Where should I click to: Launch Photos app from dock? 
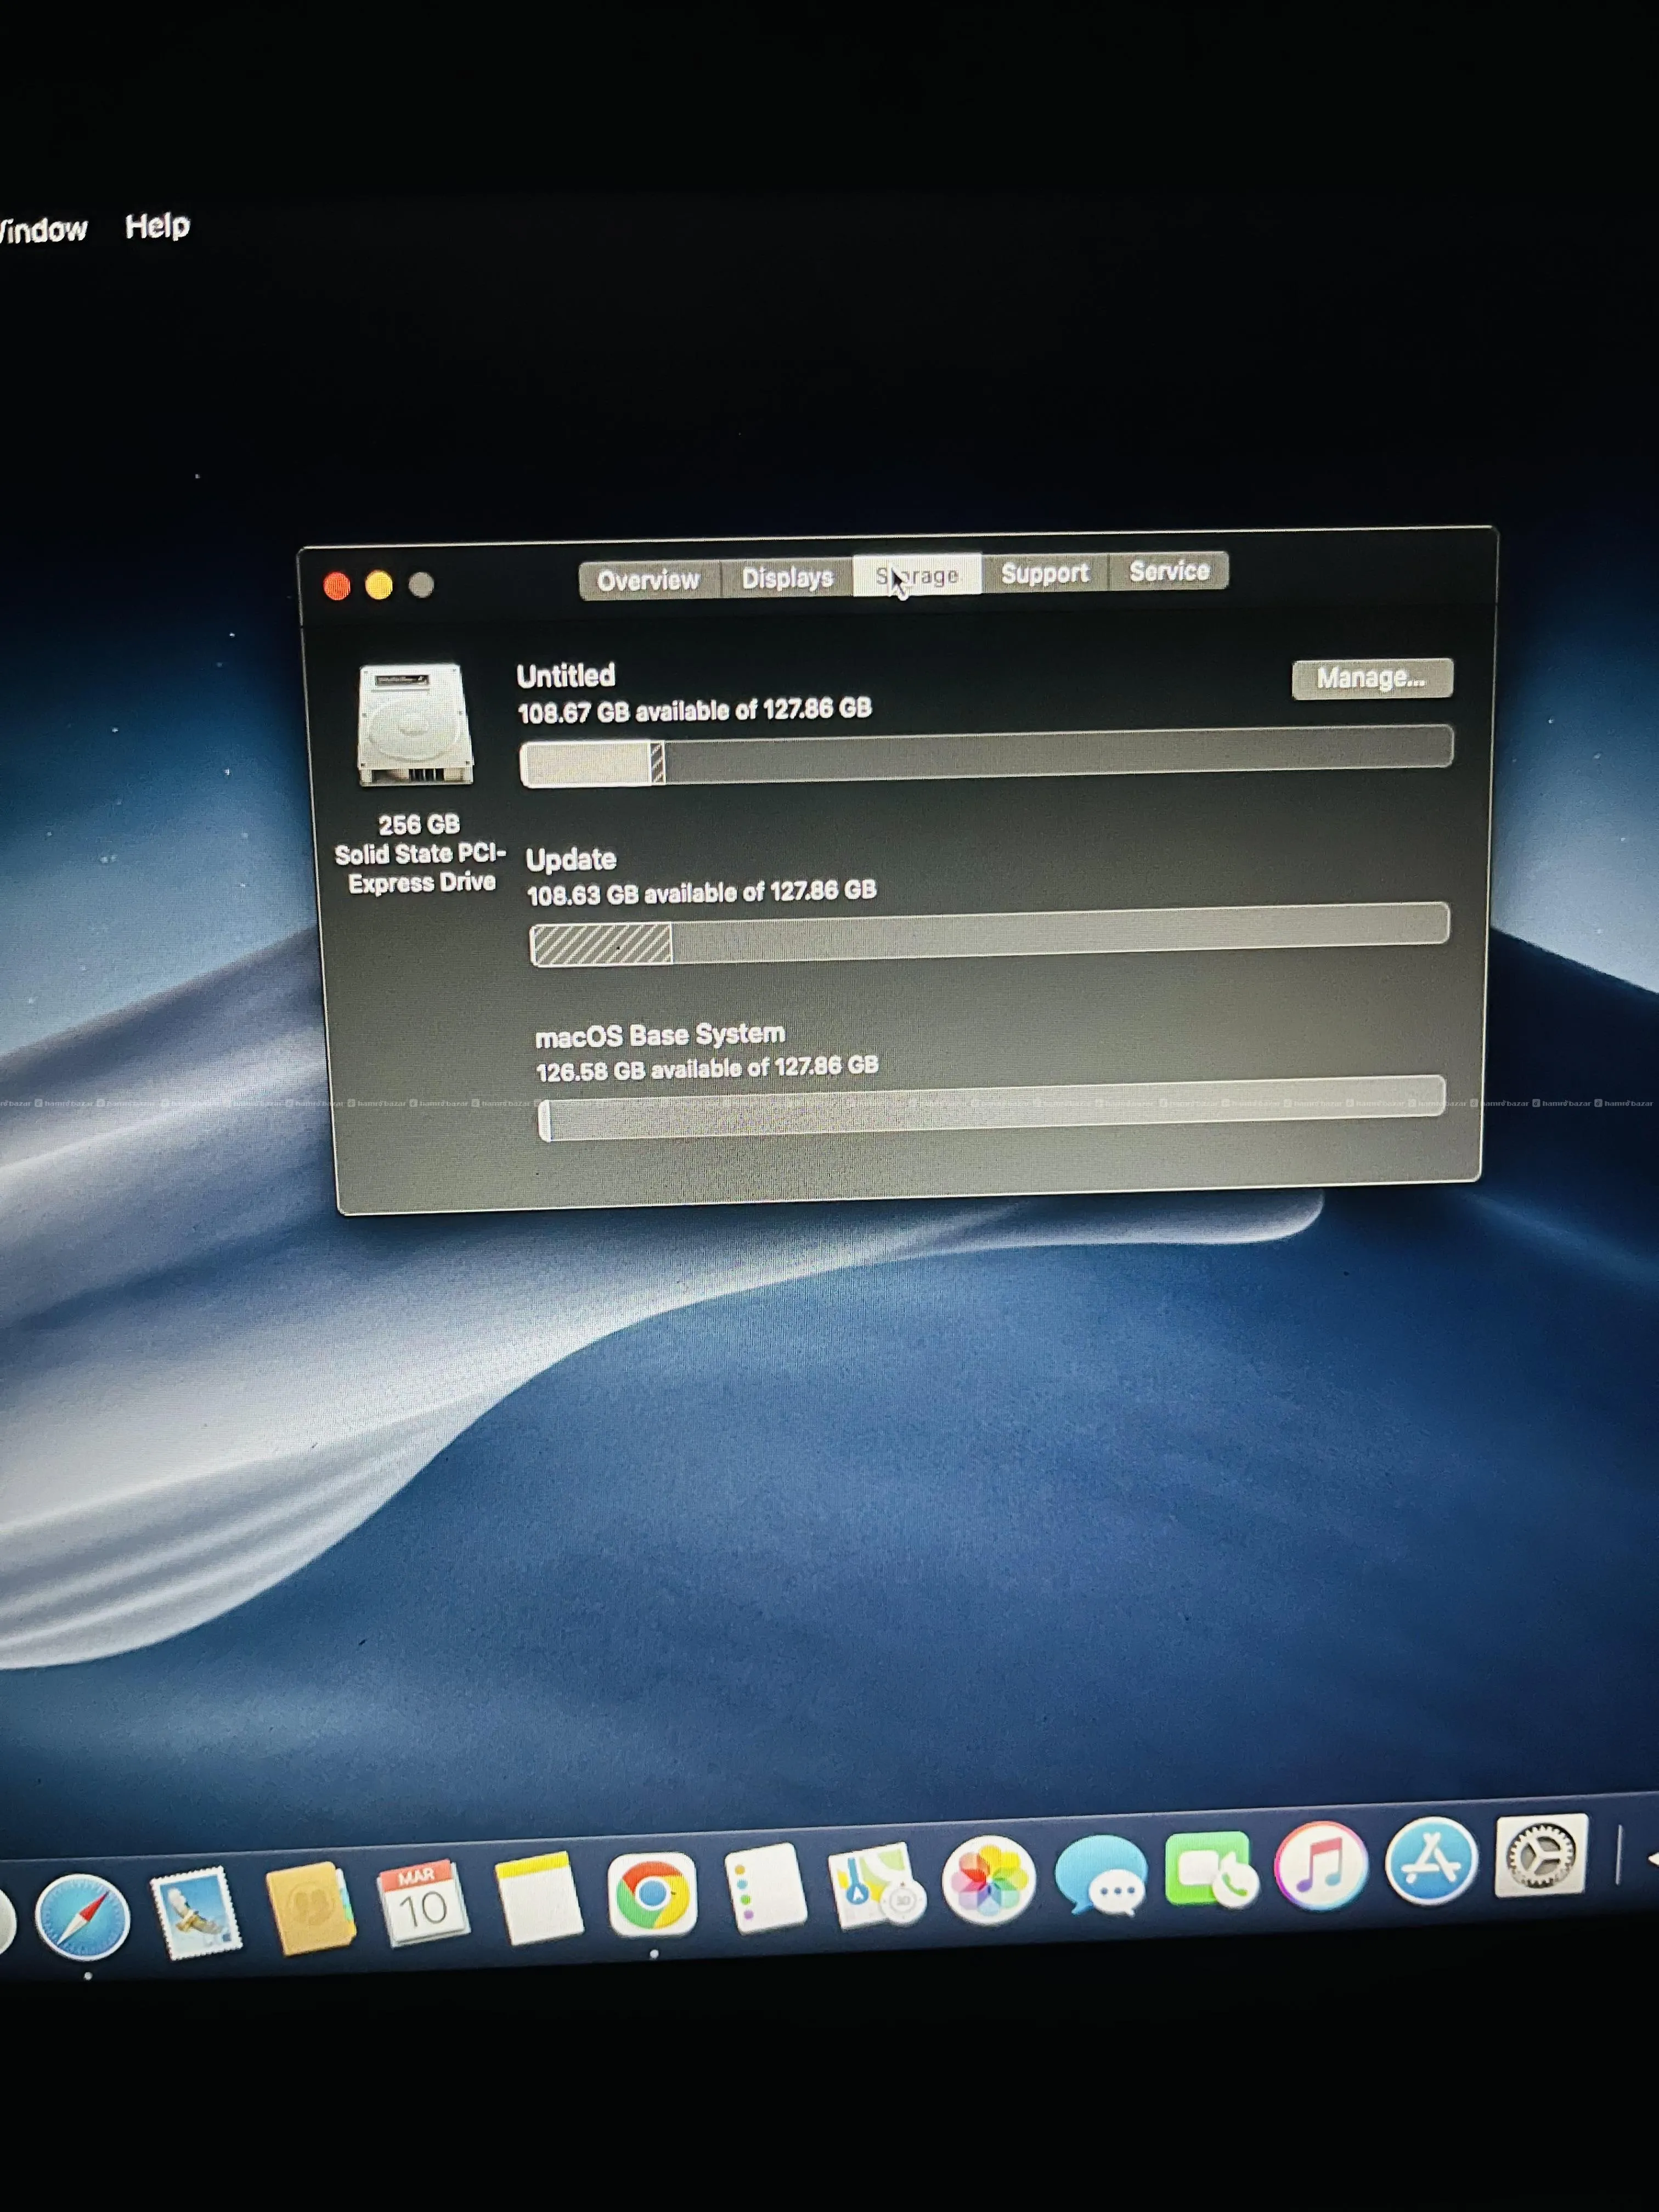tap(989, 1880)
